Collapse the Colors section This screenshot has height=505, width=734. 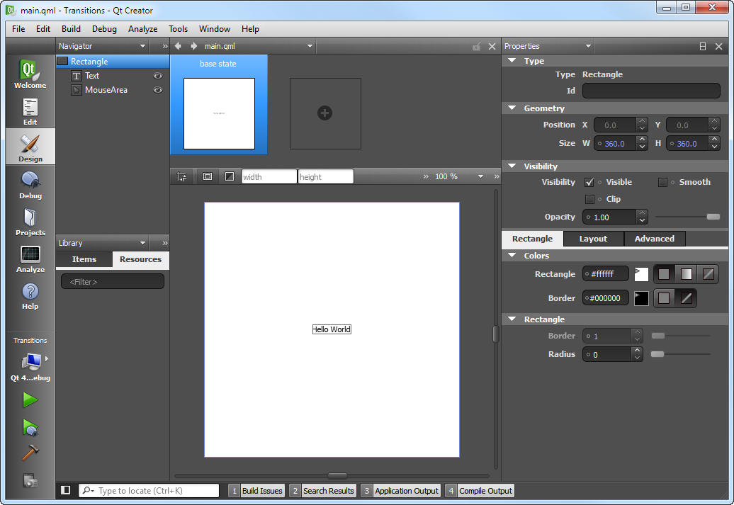(512, 256)
